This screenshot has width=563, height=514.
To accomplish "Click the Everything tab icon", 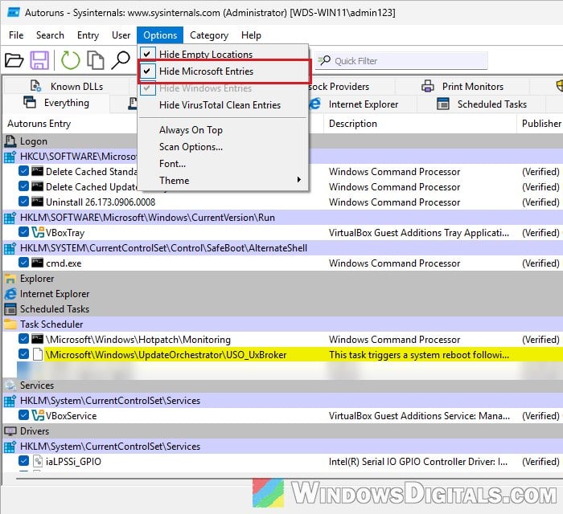I will [x=30, y=103].
